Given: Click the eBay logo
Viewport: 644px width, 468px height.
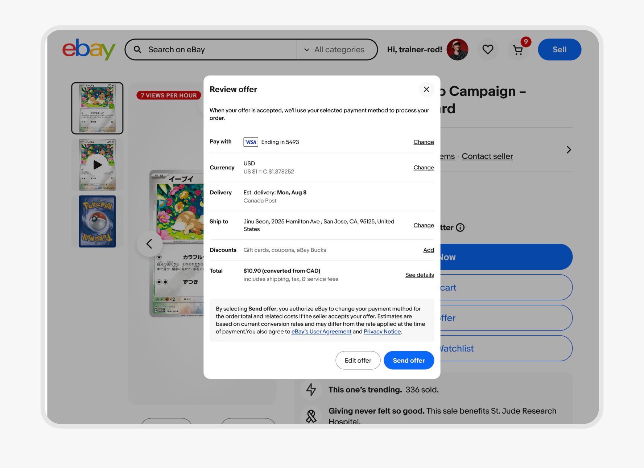Looking at the screenshot, I should click(89, 49).
